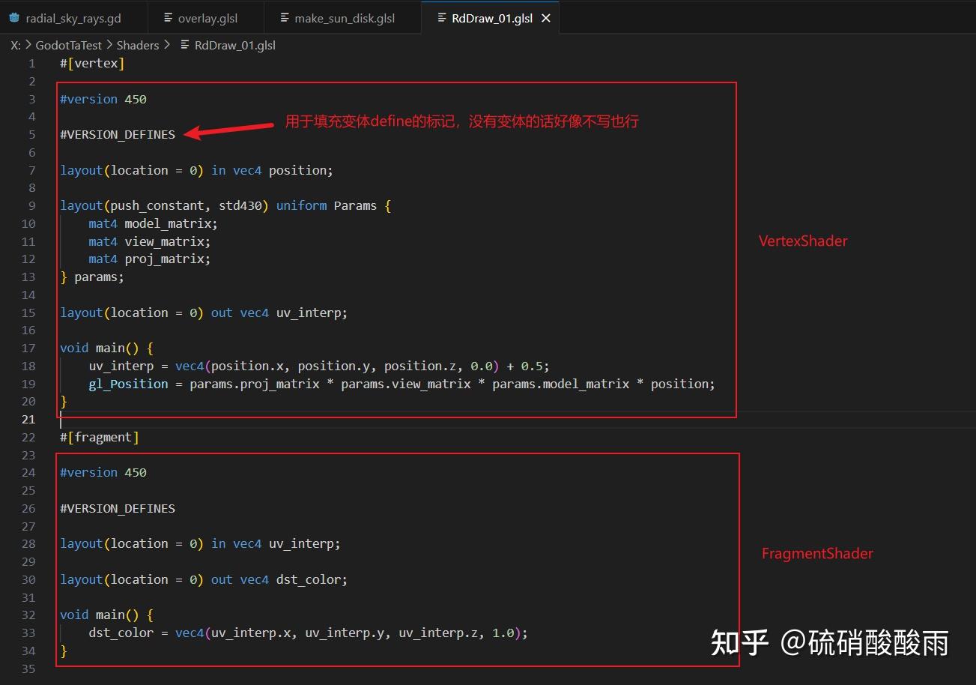This screenshot has width=976, height=685.
Task: Click the RdDraw_01.glsl icon in the breadcrumb bar
Action: tap(185, 45)
